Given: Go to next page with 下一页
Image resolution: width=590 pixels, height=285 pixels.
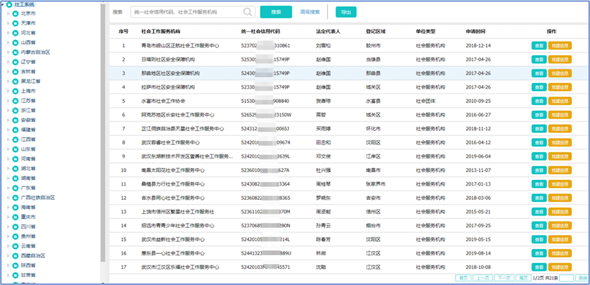Looking at the screenshot, I should 504,278.
